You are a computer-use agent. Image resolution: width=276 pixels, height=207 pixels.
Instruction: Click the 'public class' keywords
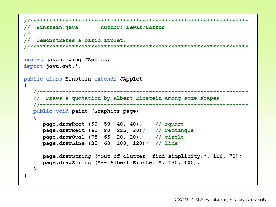(x=43, y=79)
